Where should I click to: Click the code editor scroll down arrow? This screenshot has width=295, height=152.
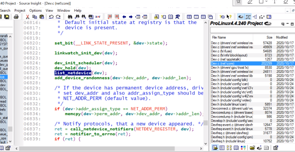click(206, 144)
